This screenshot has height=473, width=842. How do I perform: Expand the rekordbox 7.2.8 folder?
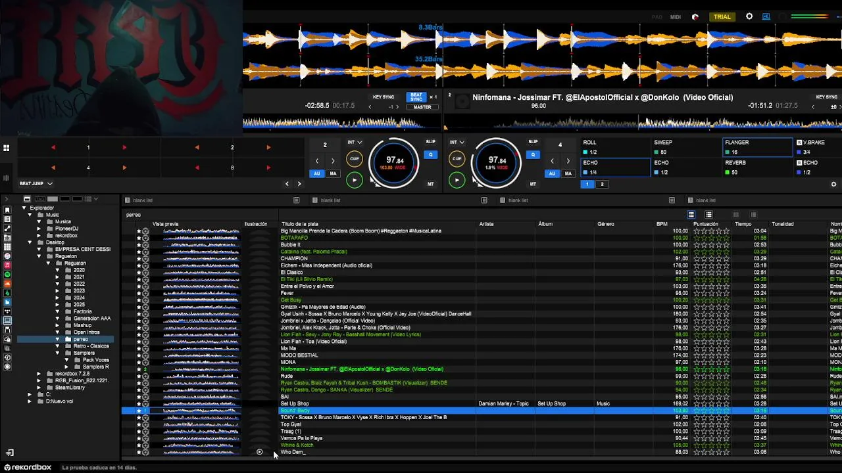pyautogui.click(x=39, y=374)
